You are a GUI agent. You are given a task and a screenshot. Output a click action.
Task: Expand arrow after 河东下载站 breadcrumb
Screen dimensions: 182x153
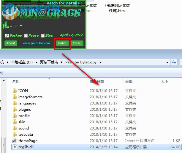pyautogui.click(x=62, y=63)
